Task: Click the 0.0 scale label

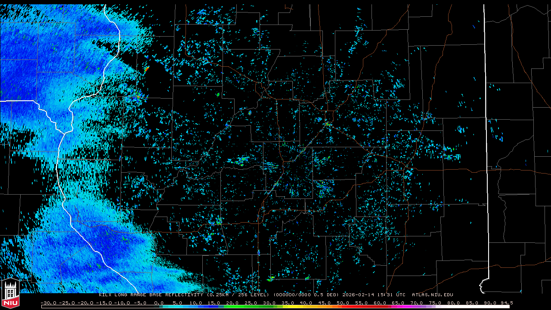Action: tap(159, 303)
